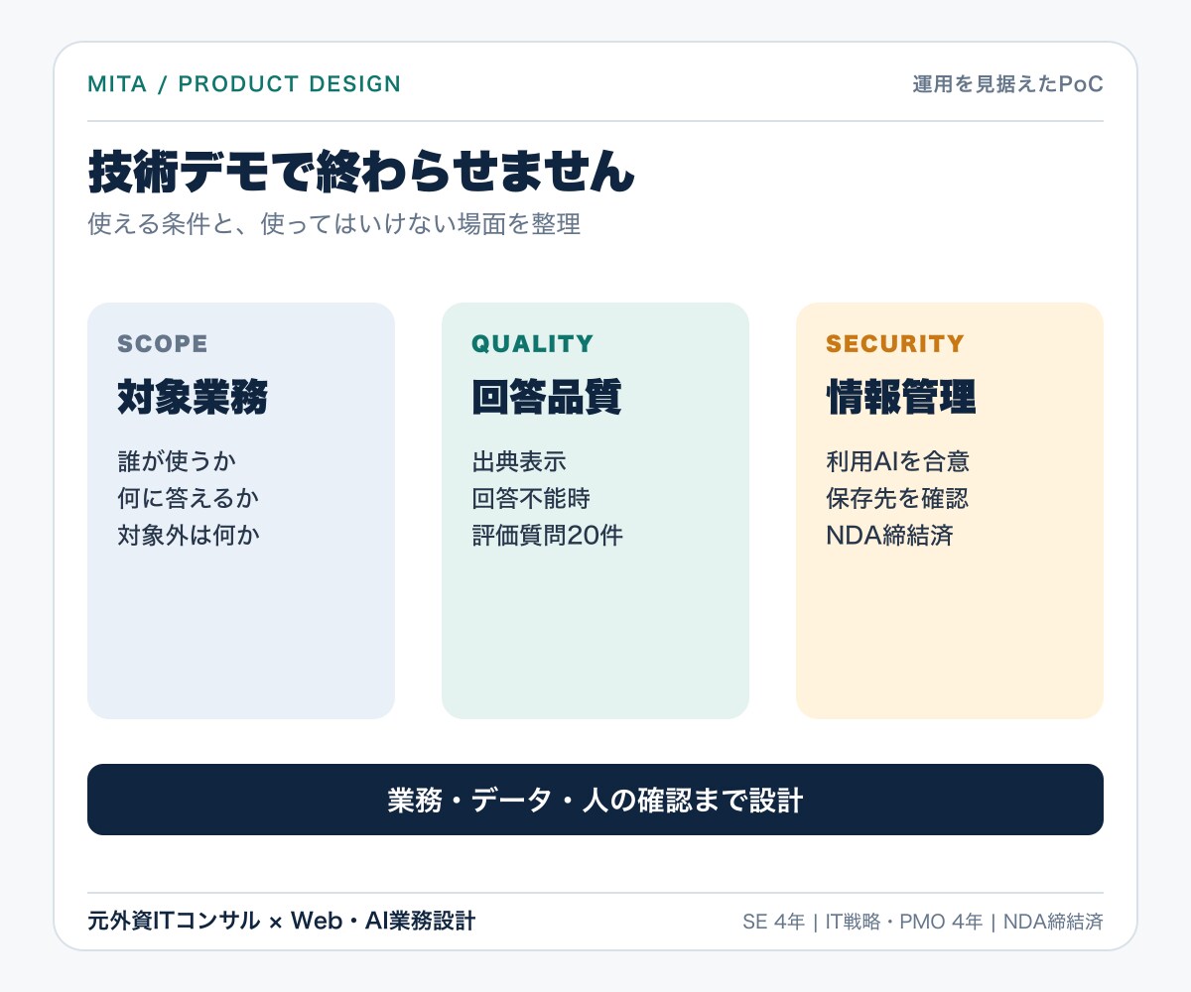Click the '情報管理' card heading
Image resolution: width=1191 pixels, height=992 pixels.
click(x=901, y=398)
